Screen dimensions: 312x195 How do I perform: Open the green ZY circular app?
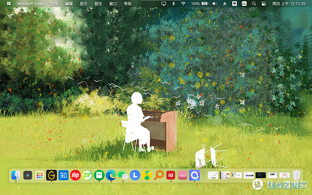[87, 175]
